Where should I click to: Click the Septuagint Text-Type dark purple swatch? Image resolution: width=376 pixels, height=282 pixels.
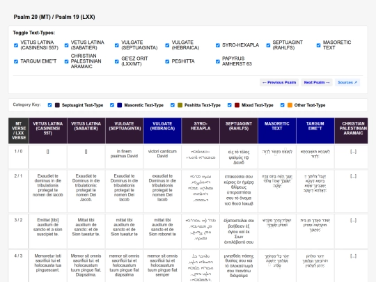[57, 105]
